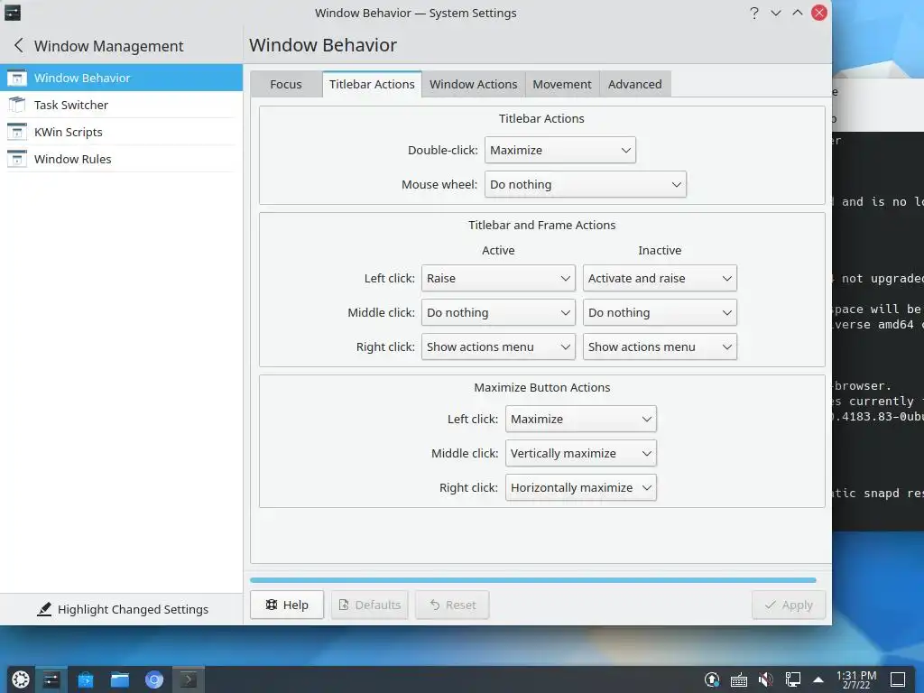Click the updates notifier tray icon

coord(712,680)
